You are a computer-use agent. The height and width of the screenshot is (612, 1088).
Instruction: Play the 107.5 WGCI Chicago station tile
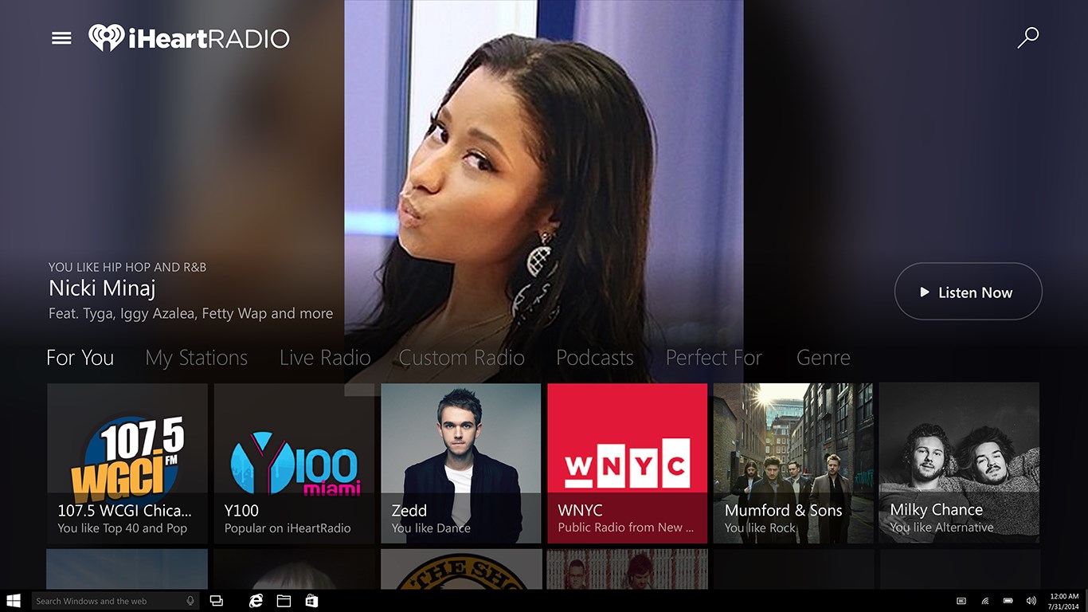pos(127,463)
